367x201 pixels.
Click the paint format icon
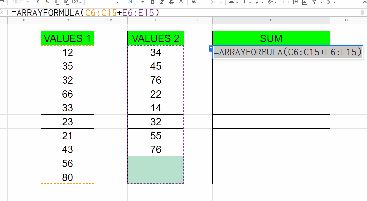coord(2,2)
